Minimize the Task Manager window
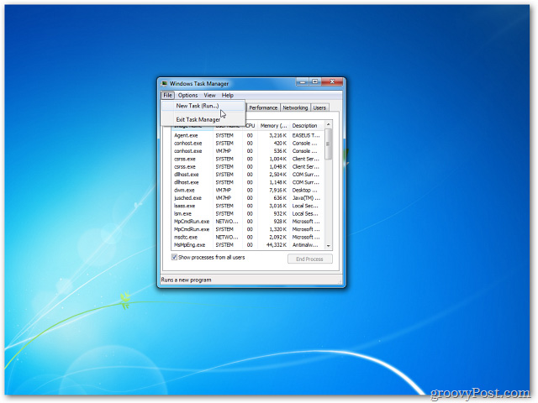The image size is (538, 403). click(x=303, y=82)
